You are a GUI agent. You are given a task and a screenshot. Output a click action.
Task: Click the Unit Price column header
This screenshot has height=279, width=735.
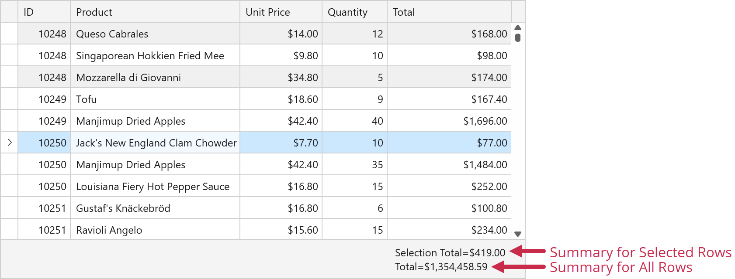[x=281, y=12]
